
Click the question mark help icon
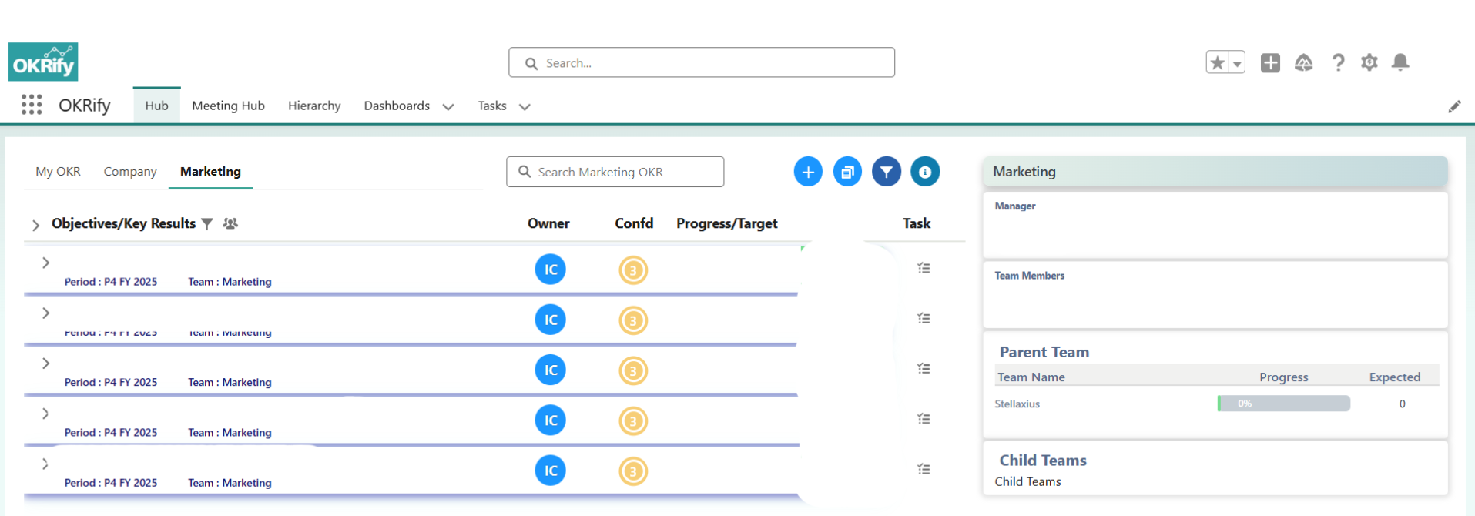1338,62
